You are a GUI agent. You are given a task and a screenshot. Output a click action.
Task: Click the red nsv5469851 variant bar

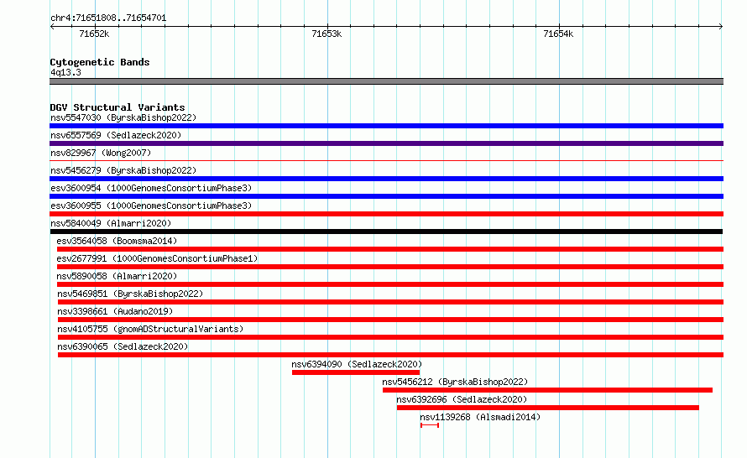390,302
